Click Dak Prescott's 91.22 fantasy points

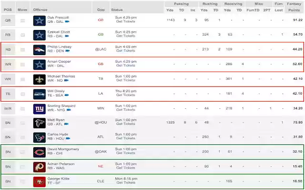click(298, 20)
